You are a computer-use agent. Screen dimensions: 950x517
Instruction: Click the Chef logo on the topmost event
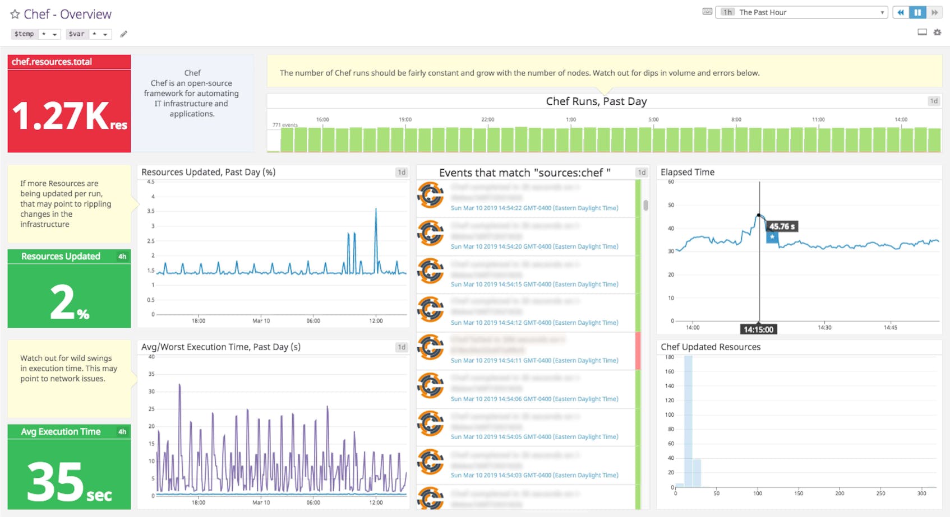(x=430, y=194)
